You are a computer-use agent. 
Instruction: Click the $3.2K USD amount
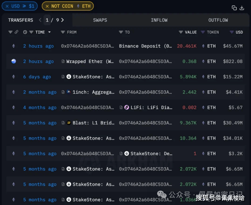tap(235, 154)
